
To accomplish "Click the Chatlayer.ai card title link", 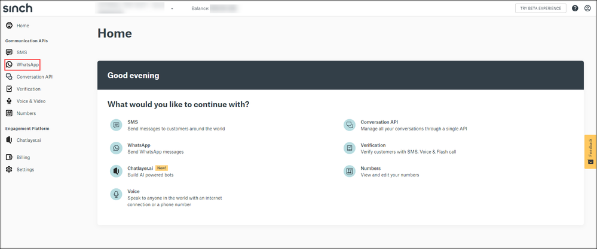I will click(x=140, y=168).
